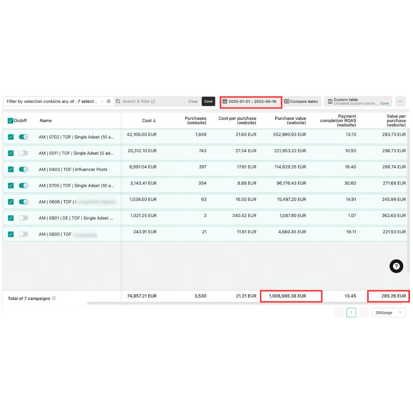
Task: Toggle off the AM | 0702 campaign switch
Action: coord(24,137)
